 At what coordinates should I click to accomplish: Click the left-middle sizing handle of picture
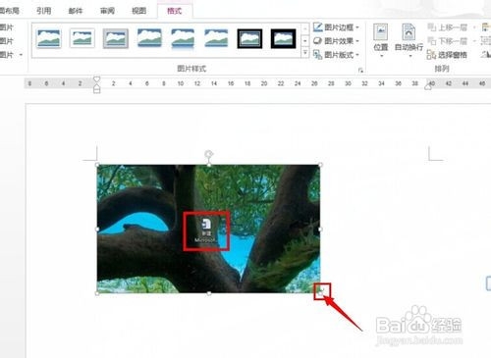(97, 230)
